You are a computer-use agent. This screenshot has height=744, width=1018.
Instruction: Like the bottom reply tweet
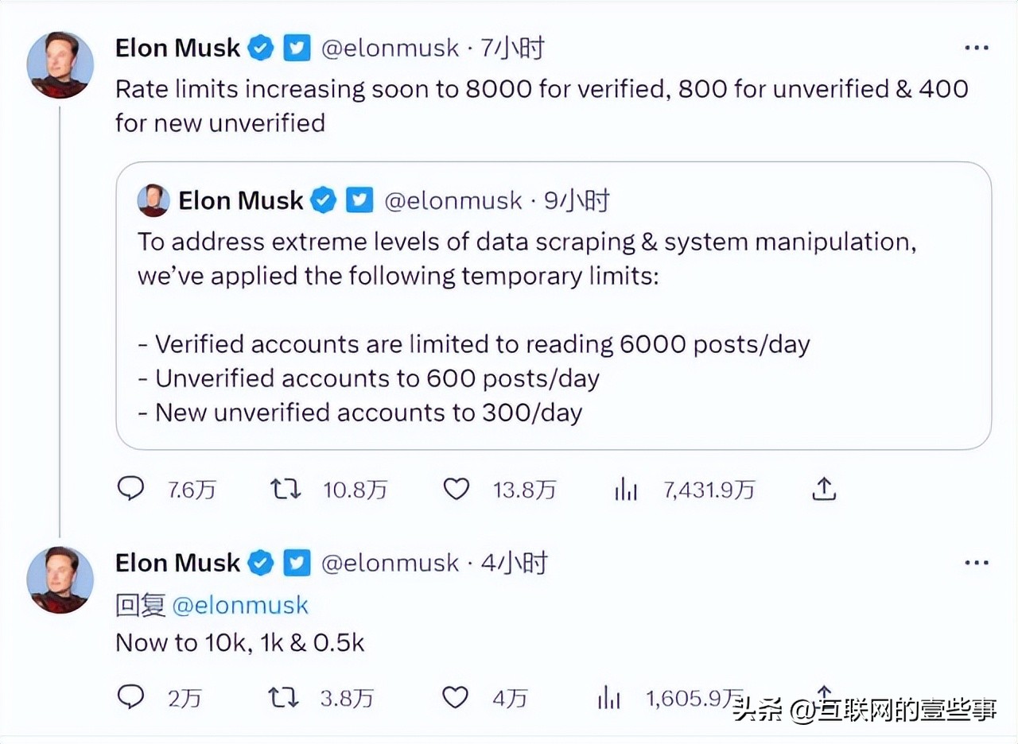point(455,697)
